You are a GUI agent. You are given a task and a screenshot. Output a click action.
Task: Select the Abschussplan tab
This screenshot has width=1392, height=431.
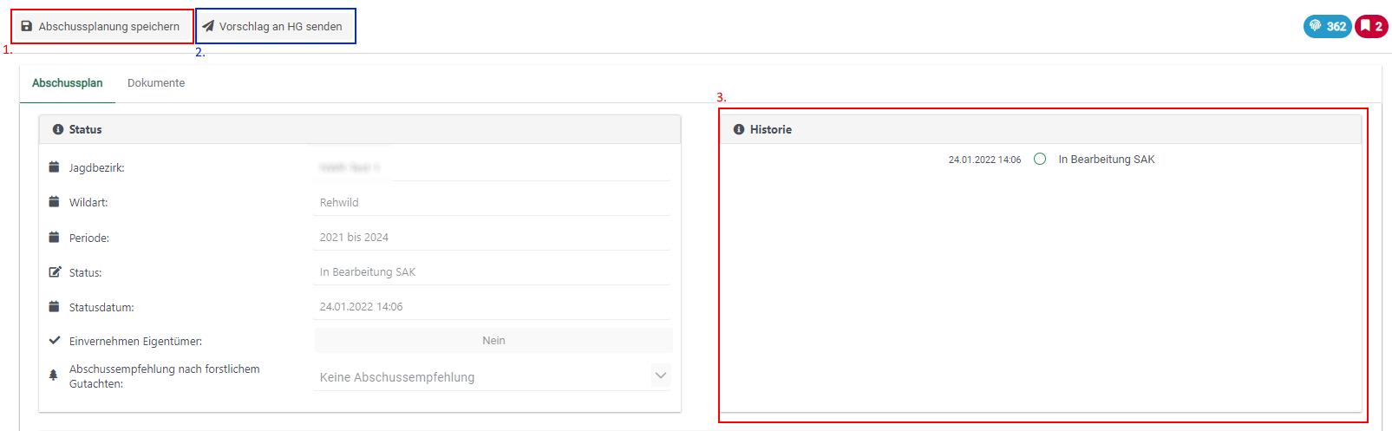68,83
